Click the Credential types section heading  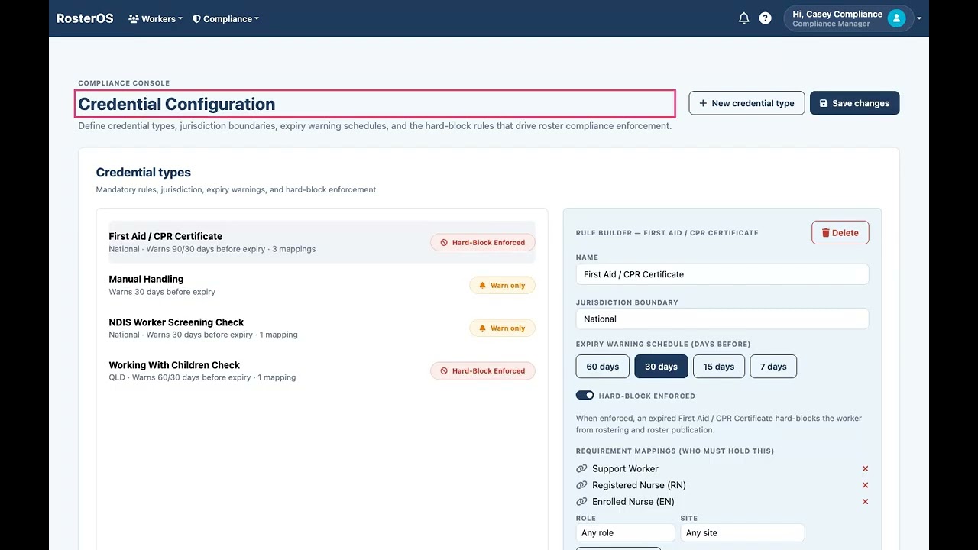pos(144,173)
